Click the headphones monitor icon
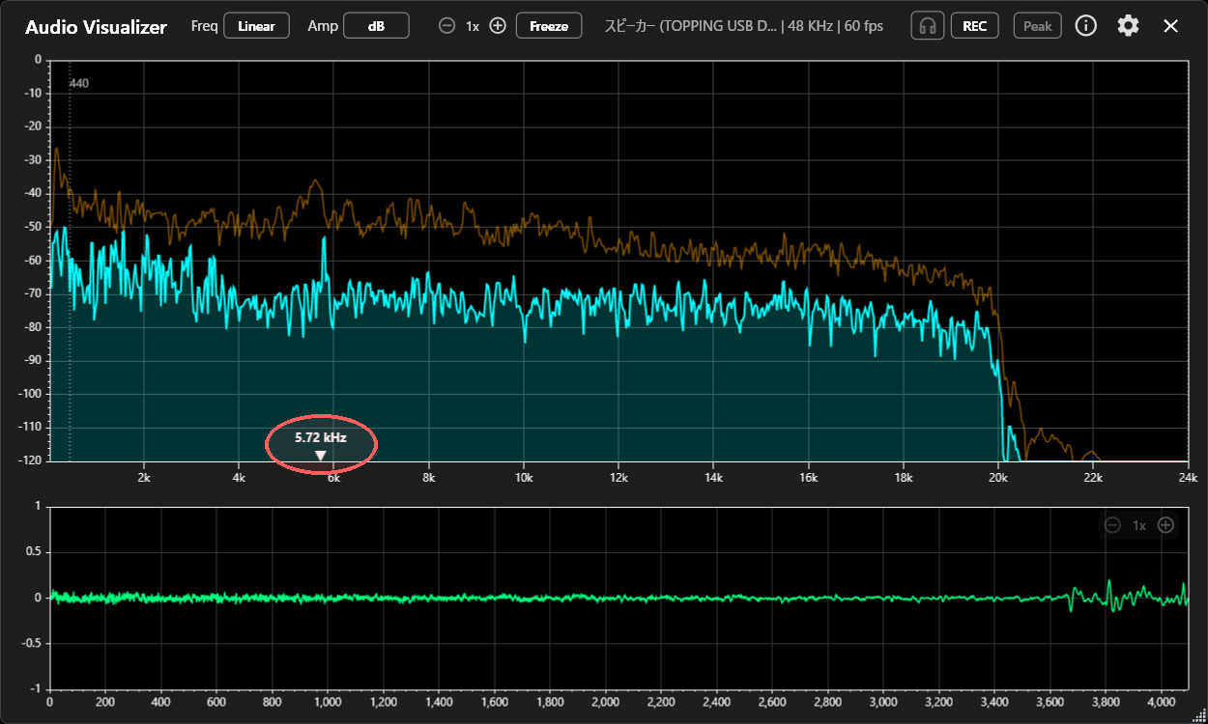This screenshot has height=724, width=1208. 928,26
